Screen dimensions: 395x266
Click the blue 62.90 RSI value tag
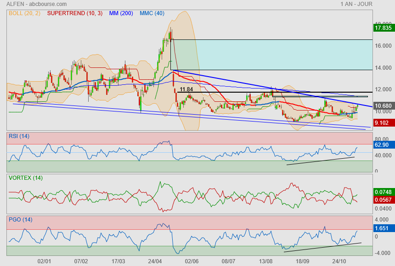382,144
